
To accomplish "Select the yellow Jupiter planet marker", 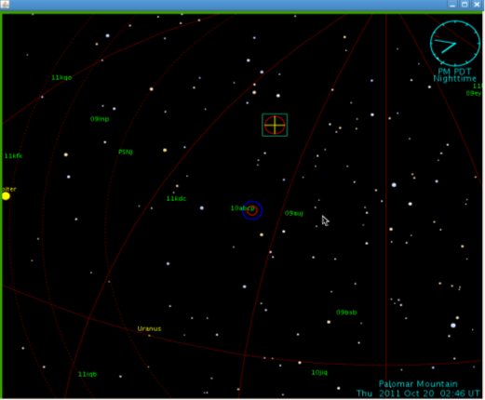I will pos(6,196).
